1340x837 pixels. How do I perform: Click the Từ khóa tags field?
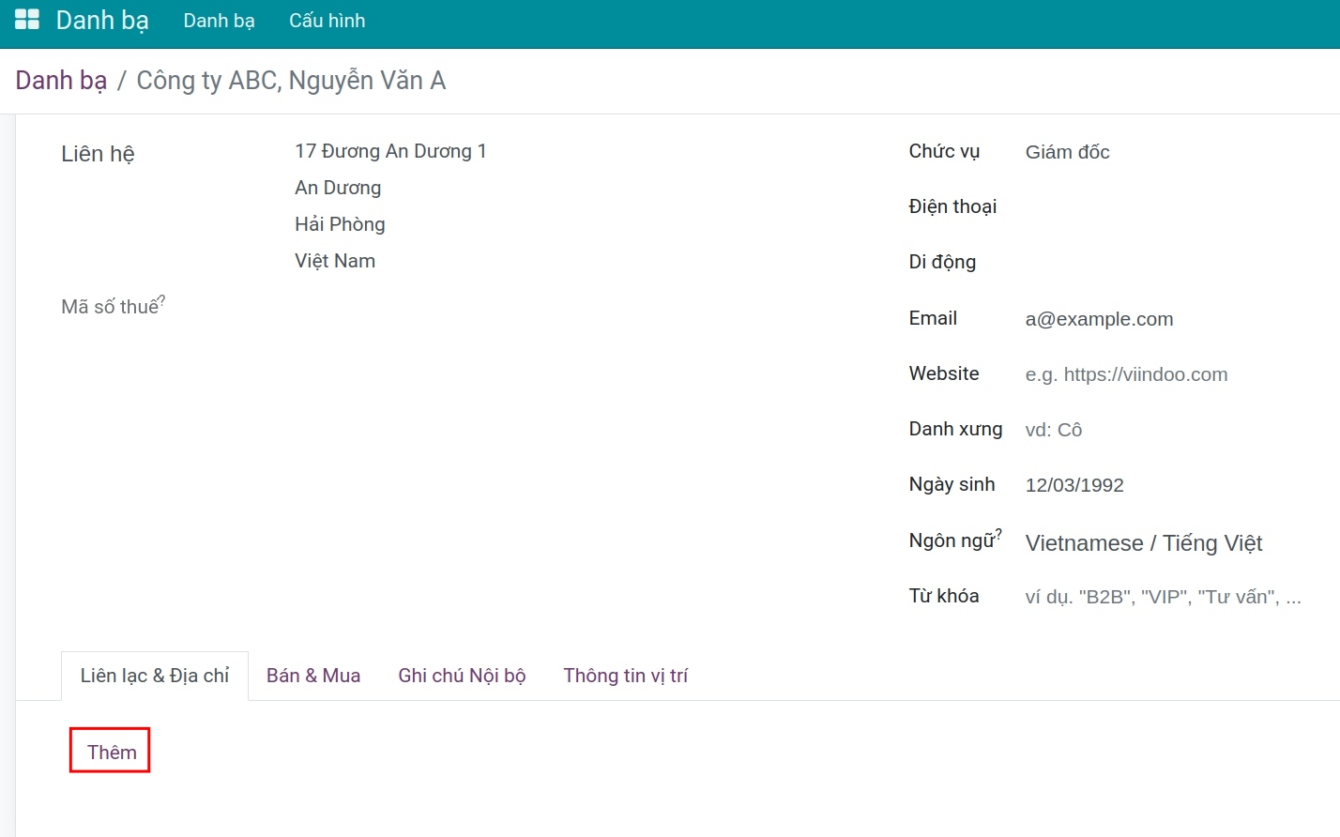pyautogui.click(x=1164, y=597)
